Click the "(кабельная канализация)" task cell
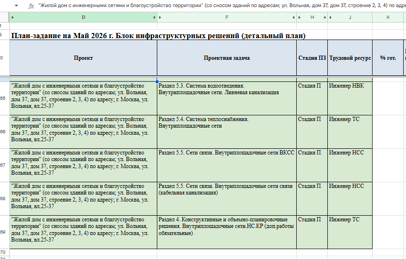This screenshot has height=259, width=406. (x=227, y=199)
